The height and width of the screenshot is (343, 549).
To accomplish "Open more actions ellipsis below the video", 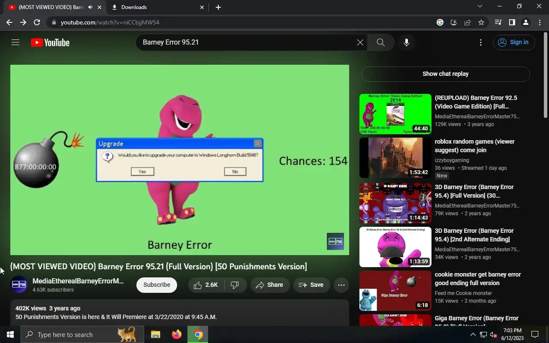I will point(341,285).
